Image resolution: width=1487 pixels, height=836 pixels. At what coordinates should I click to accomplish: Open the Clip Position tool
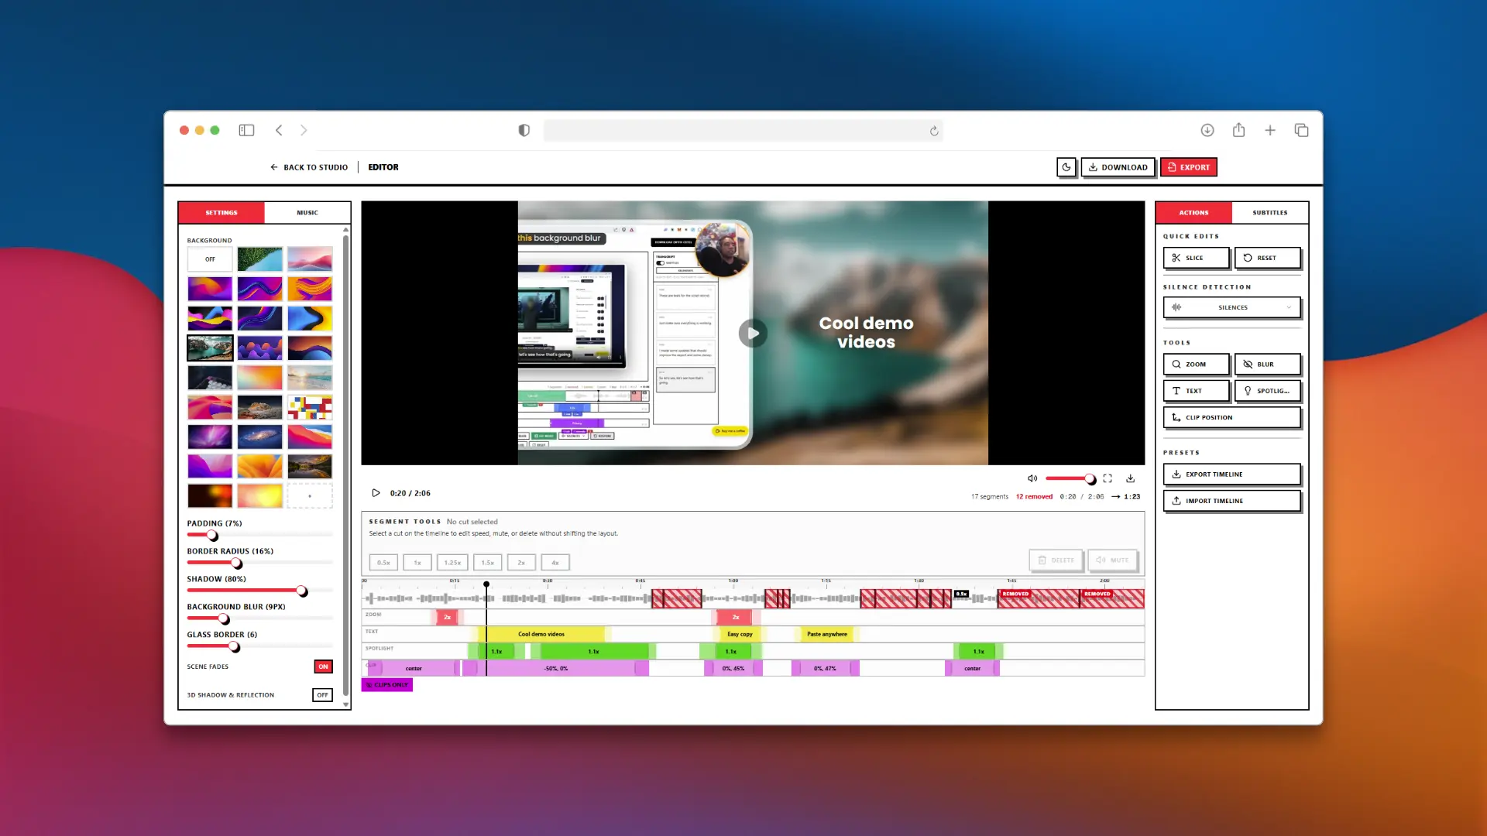pyautogui.click(x=1231, y=417)
